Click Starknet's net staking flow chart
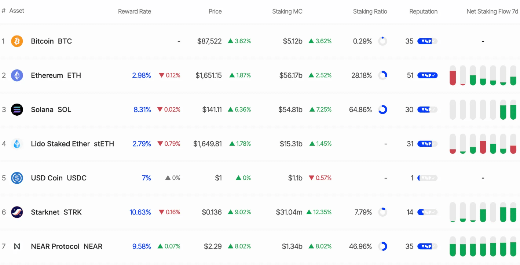 click(x=483, y=212)
